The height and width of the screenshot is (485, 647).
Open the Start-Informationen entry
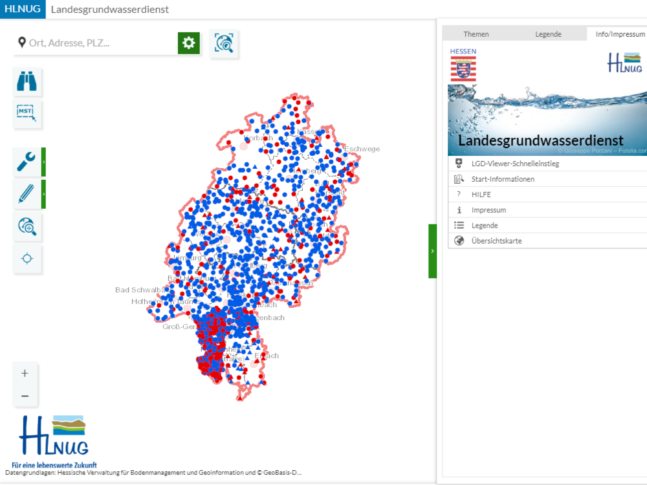point(503,179)
